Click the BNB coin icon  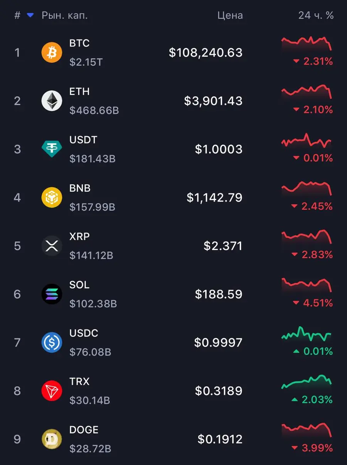(52, 197)
